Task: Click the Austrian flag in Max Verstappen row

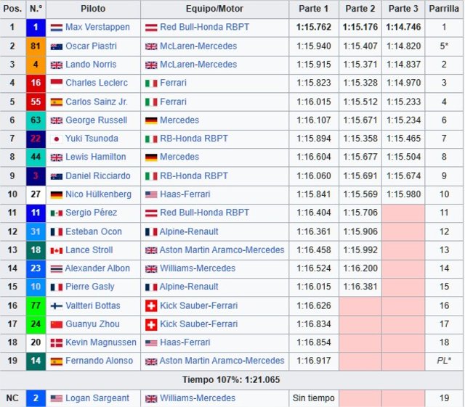Action: (x=151, y=28)
